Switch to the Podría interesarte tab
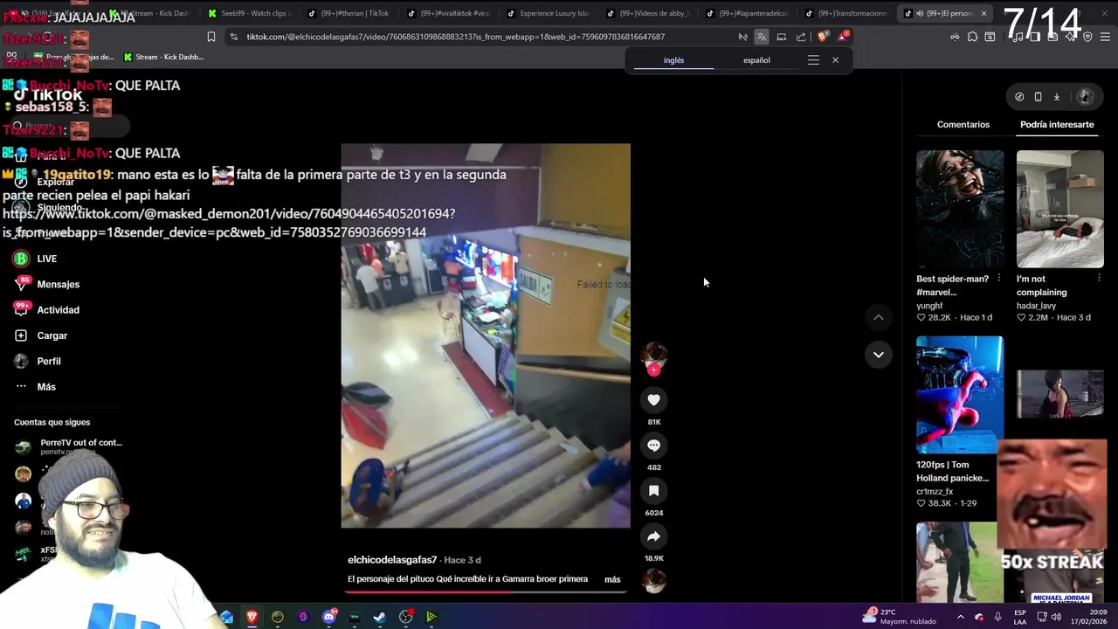 [1057, 124]
